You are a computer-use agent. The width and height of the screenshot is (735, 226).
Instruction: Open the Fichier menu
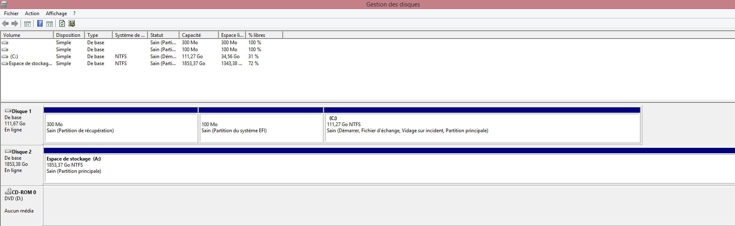tap(11, 14)
